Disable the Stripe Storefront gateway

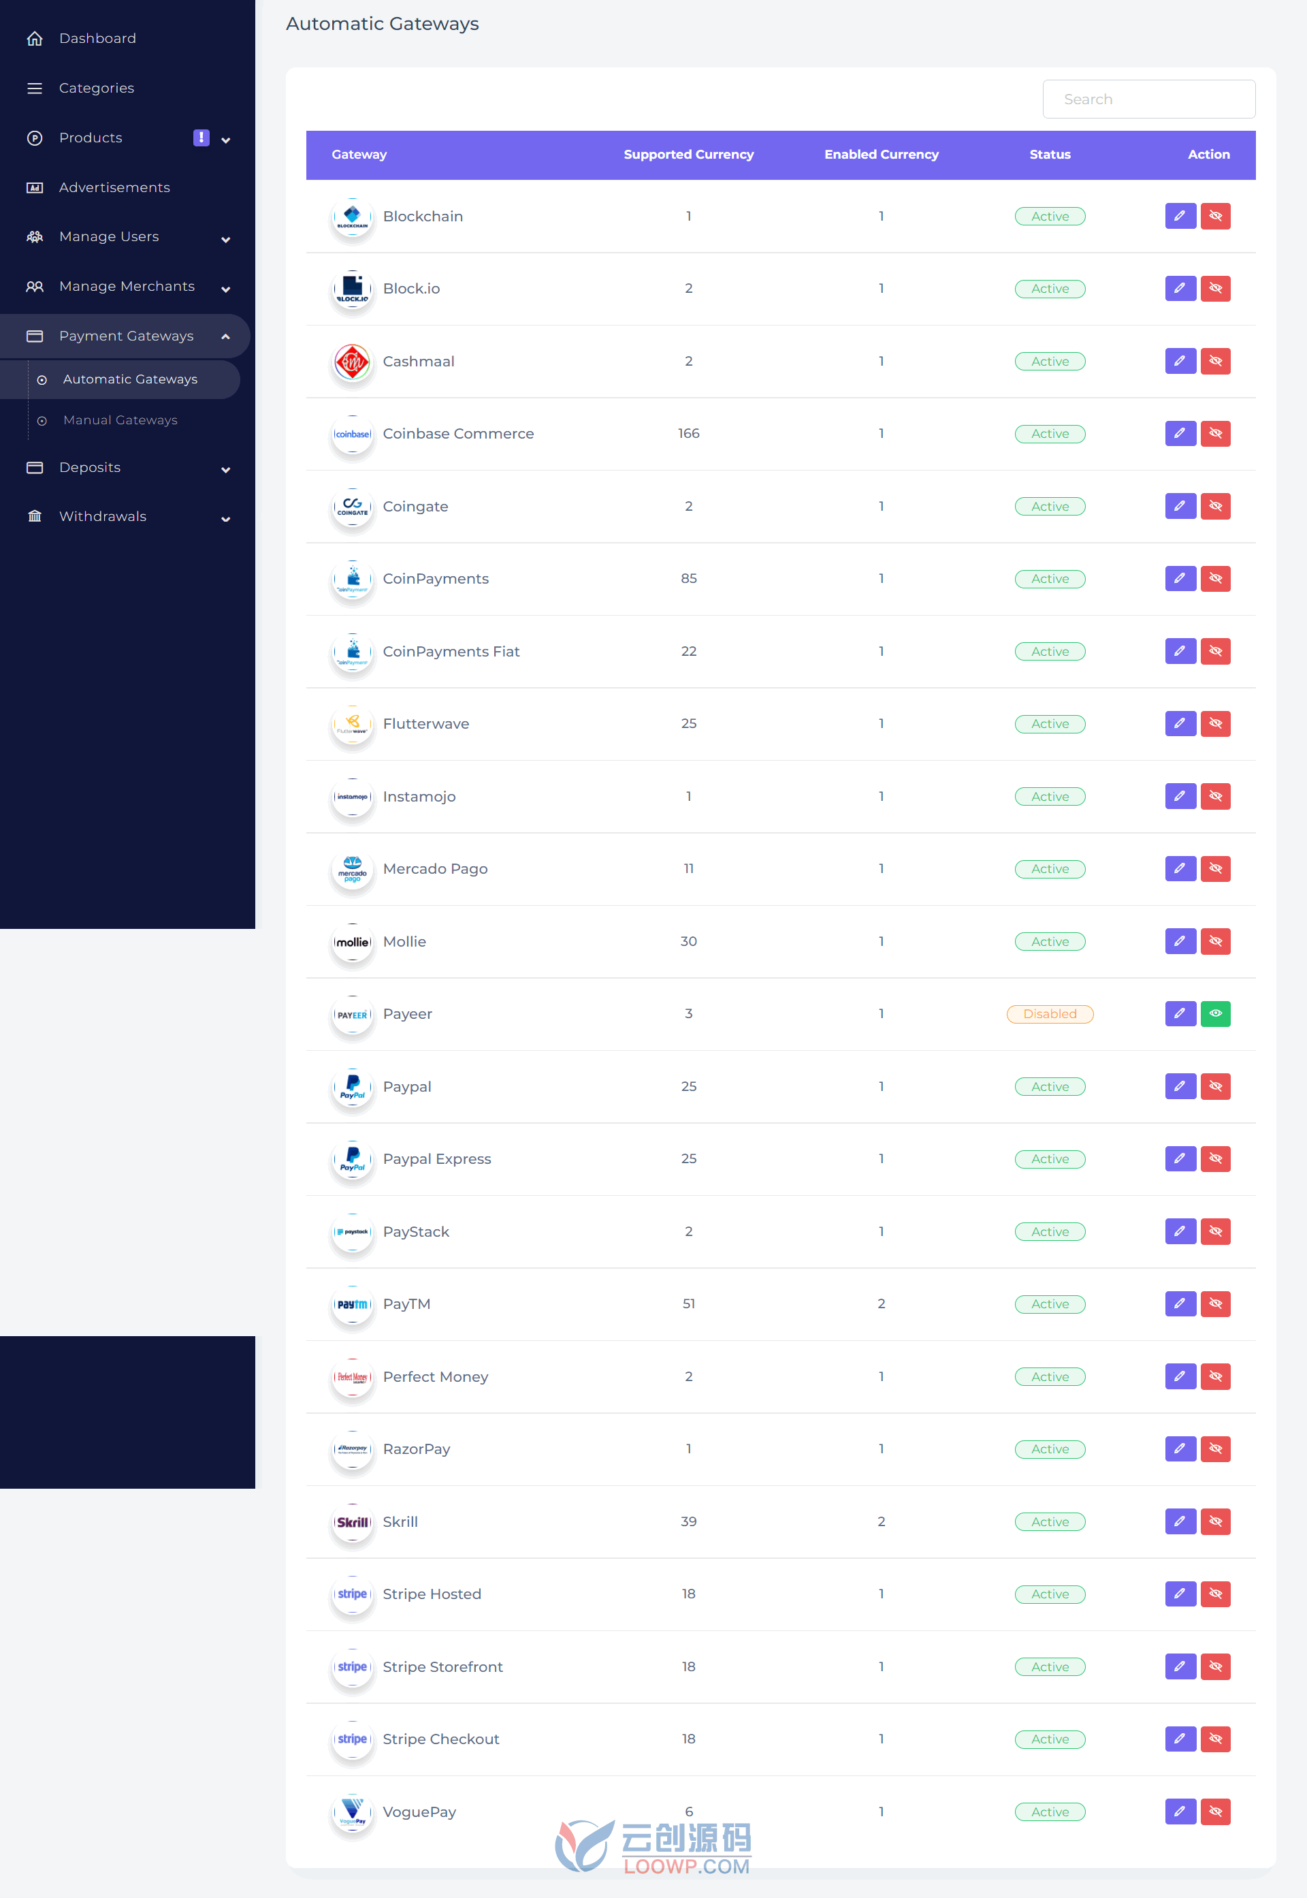tap(1215, 1666)
